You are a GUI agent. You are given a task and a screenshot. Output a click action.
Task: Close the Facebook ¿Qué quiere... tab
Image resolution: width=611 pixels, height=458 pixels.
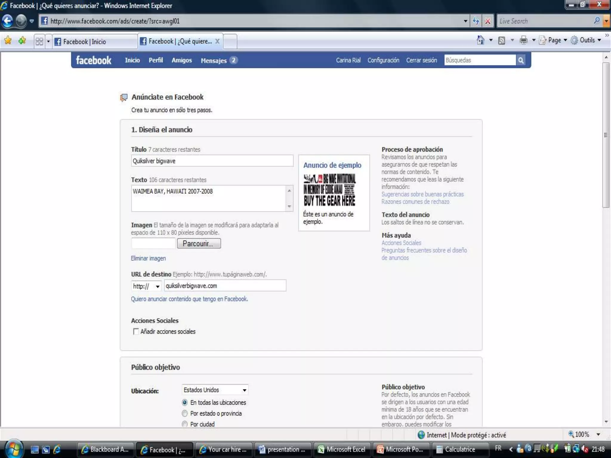tap(217, 41)
